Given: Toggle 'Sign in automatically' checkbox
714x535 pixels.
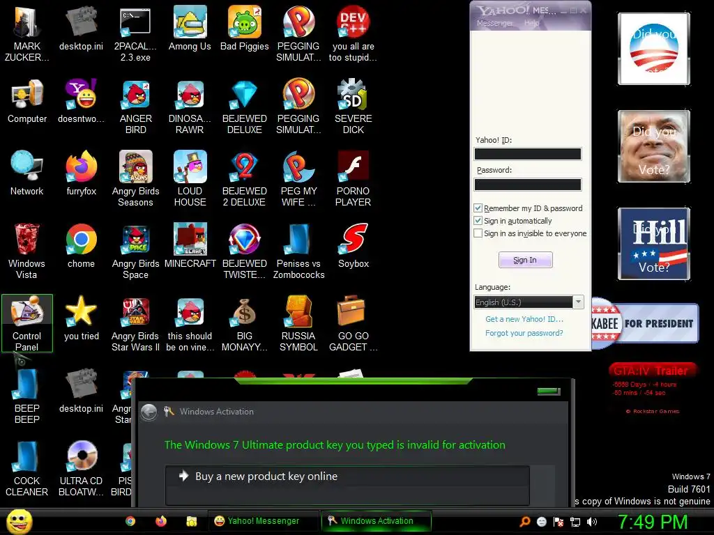Looking at the screenshot, I should pyautogui.click(x=478, y=221).
